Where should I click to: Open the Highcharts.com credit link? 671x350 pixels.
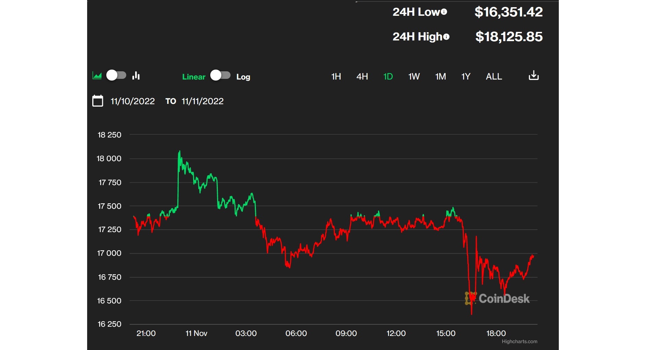tap(520, 341)
